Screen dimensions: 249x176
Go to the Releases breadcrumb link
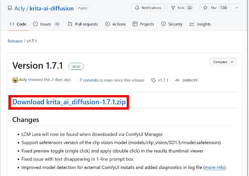(15, 41)
